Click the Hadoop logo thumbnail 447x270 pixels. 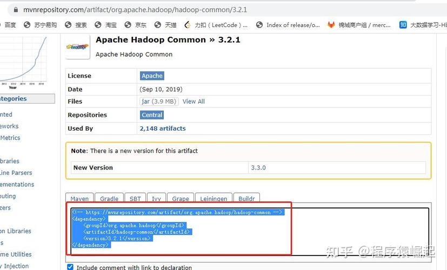77,46
